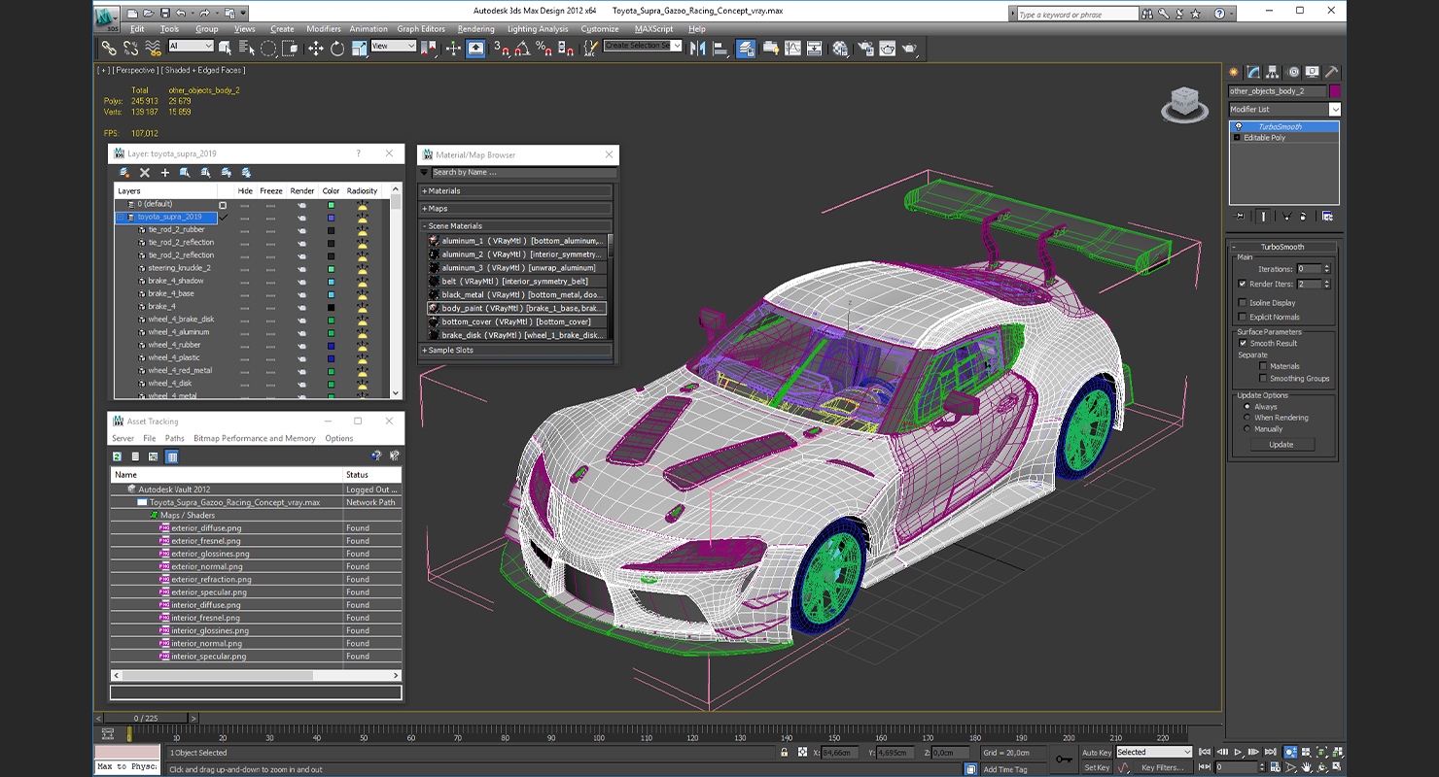
Task: Expand Maps group in Material/Map Browser
Action: [516, 209]
